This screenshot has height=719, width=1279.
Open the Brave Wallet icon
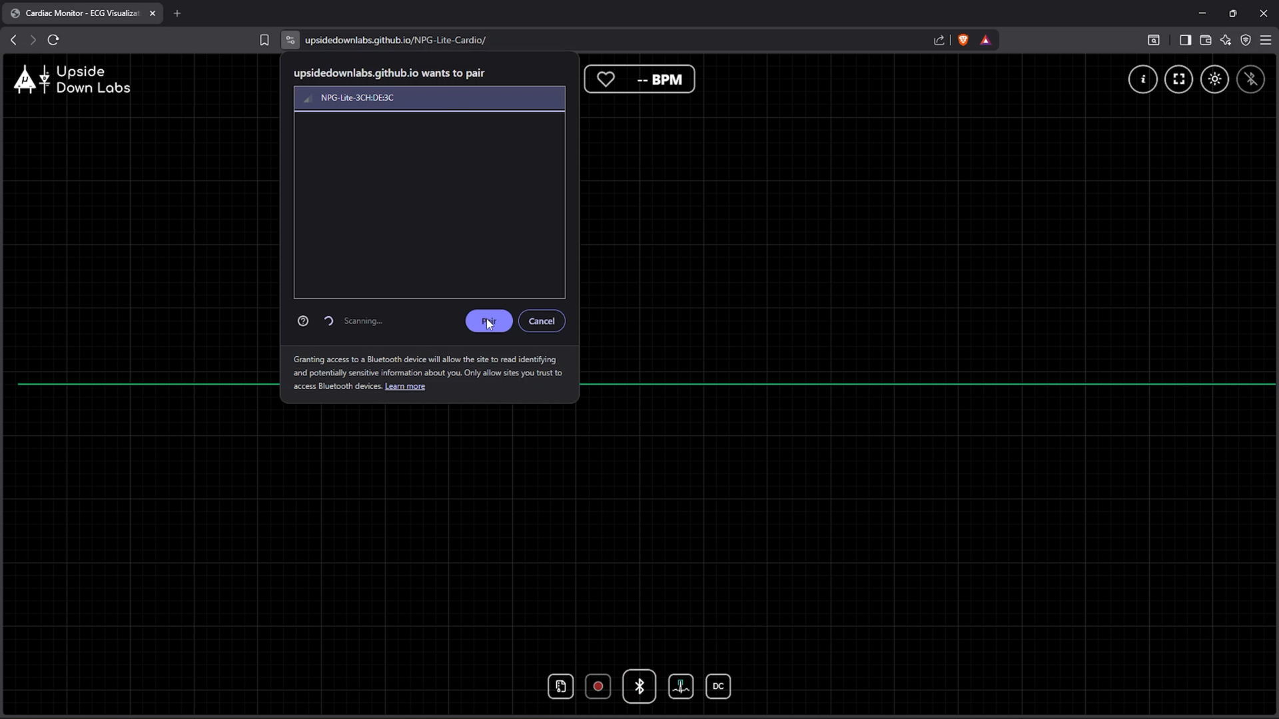click(x=1206, y=40)
